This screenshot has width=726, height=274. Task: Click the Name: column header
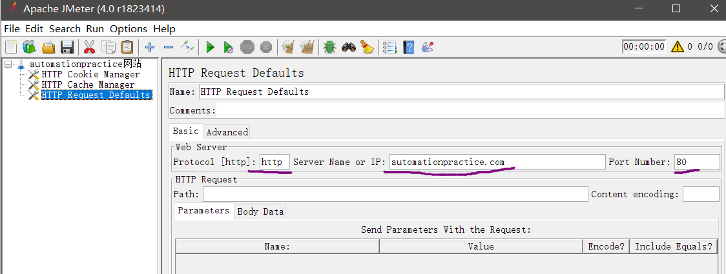coord(277,246)
